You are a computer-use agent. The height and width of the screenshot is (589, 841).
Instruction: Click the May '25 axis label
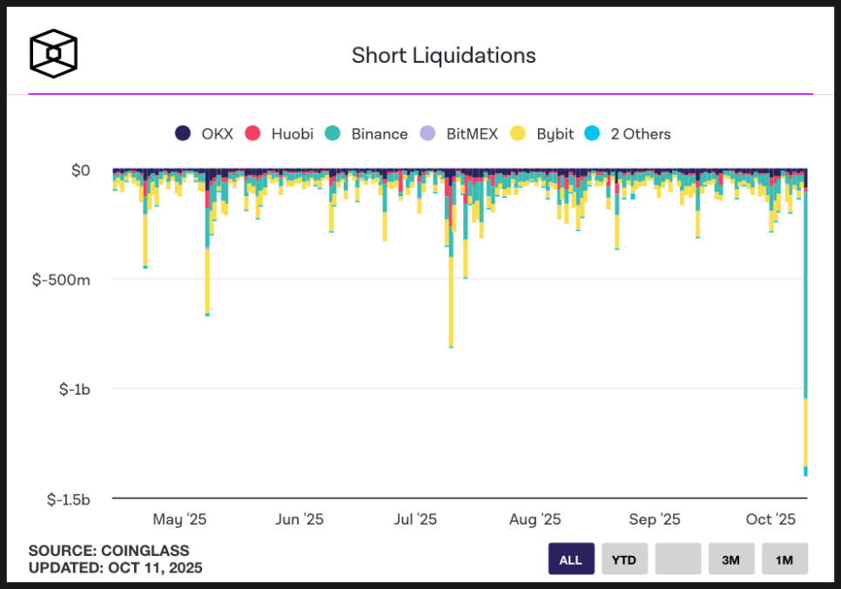click(179, 519)
